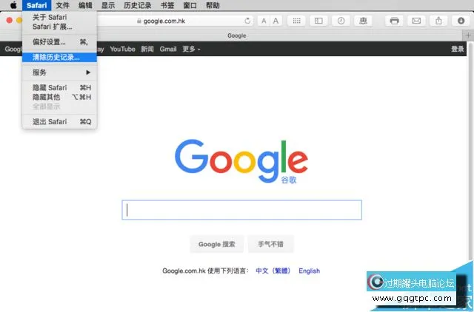474x312 pixels.
Task: Open YouTube link in Google bar
Action: point(122,49)
